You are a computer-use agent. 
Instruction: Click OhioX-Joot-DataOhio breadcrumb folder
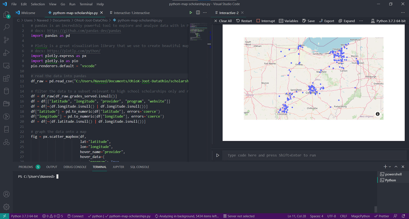point(91,20)
